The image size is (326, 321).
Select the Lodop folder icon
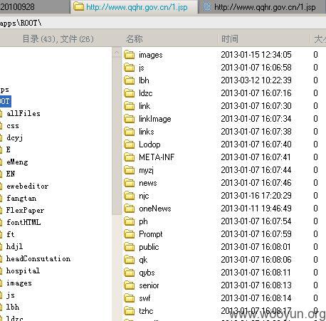click(130, 144)
